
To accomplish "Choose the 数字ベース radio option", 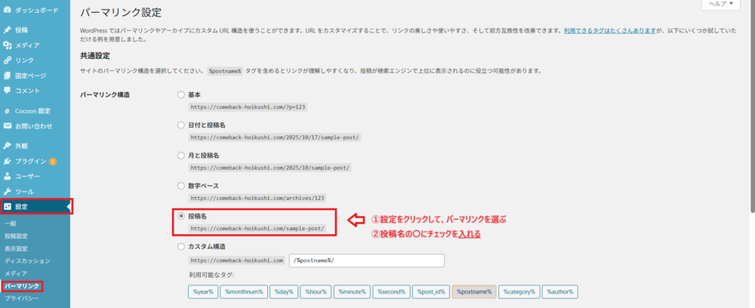I will (180, 185).
